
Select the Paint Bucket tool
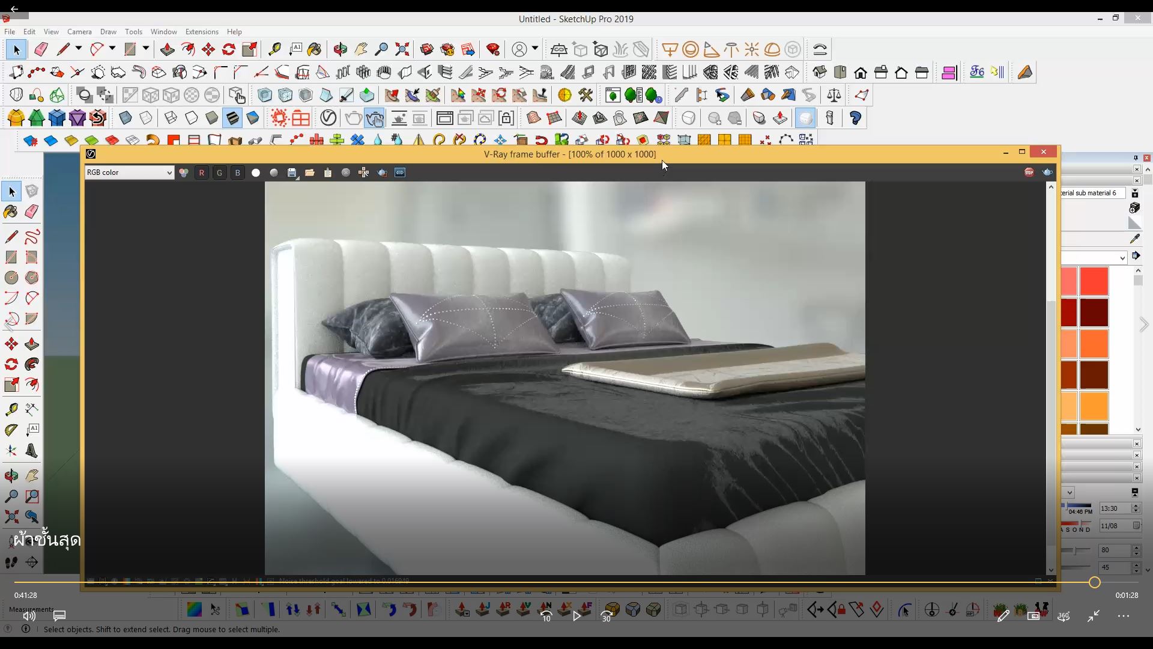(x=11, y=212)
